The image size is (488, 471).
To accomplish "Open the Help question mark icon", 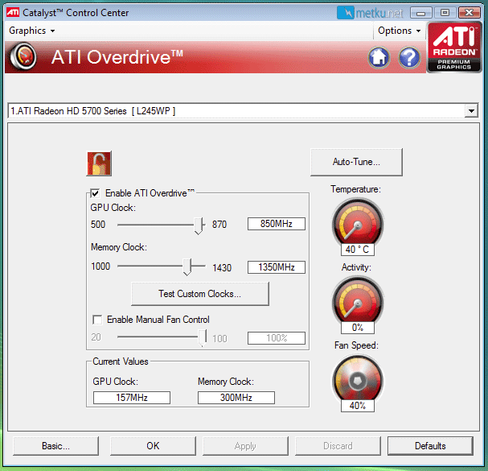I will [x=409, y=57].
